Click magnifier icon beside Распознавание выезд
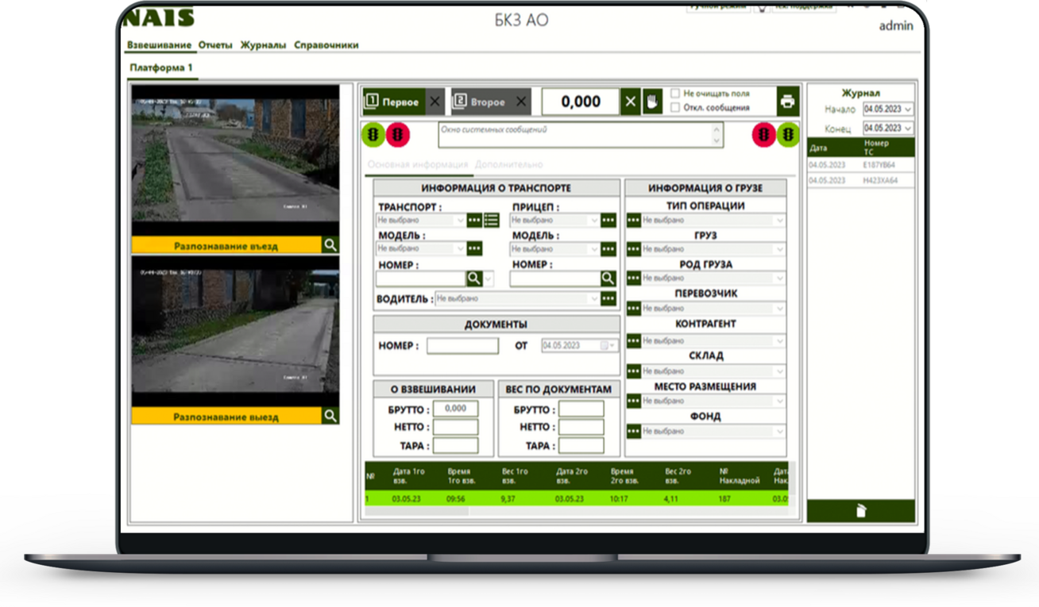 330,416
